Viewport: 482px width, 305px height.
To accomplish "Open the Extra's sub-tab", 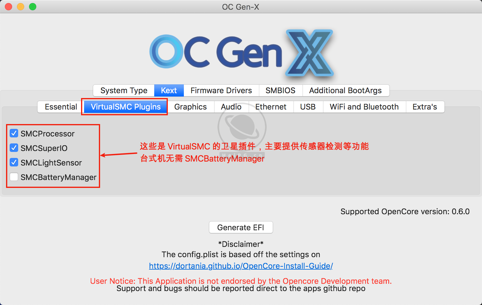I will pos(425,107).
